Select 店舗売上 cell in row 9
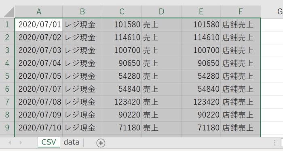The height and width of the screenshot is (151, 283). tap(241, 128)
